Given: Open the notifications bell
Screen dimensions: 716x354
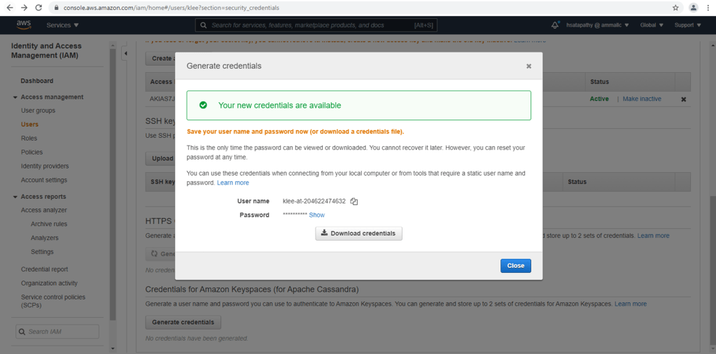Looking at the screenshot, I should [555, 25].
